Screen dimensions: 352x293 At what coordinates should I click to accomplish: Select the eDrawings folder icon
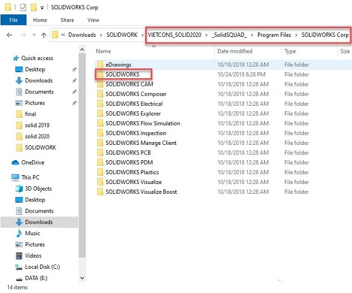point(100,65)
